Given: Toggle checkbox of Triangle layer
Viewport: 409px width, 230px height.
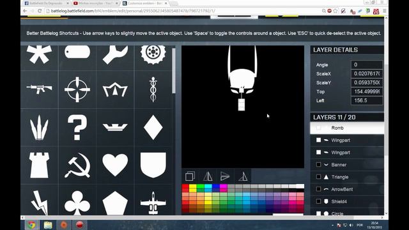Looking at the screenshot, I should [x=318, y=177].
